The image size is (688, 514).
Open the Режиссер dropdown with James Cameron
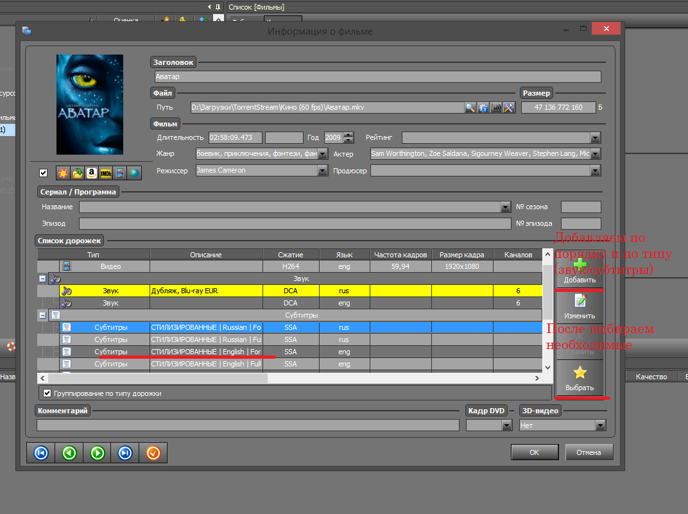[323, 171]
